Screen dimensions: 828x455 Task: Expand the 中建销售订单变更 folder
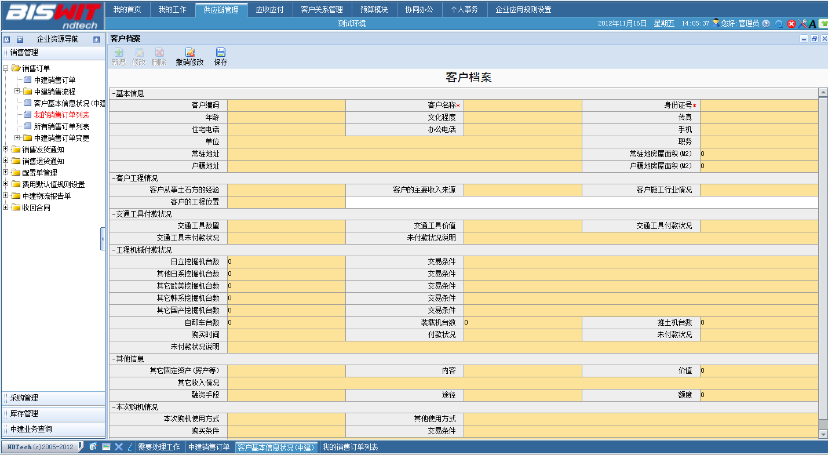(17, 138)
